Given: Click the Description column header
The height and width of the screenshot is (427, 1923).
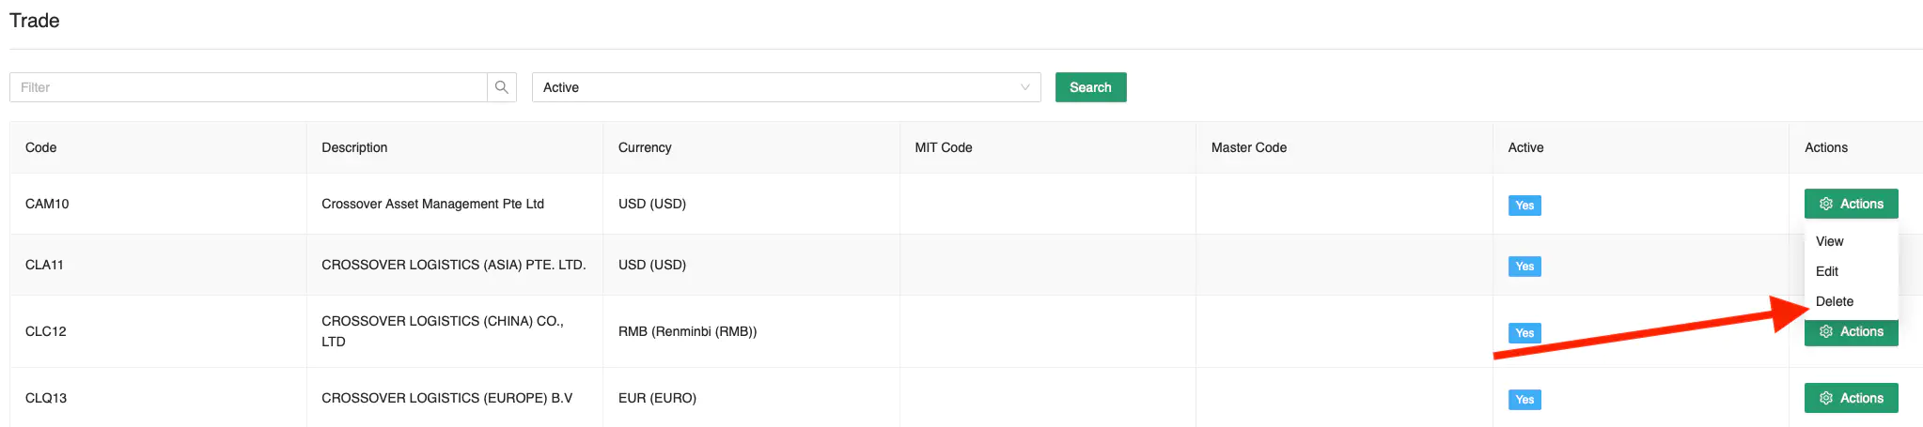Looking at the screenshot, I should pos(354,147).
